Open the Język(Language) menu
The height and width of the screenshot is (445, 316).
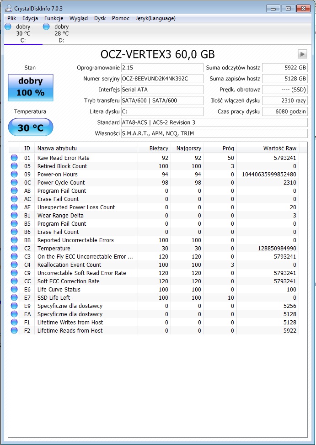click(x=155, y=18)
